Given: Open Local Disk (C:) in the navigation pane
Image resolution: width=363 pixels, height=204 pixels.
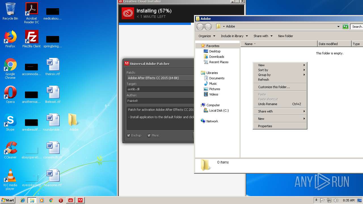Looking at the screenshot, I should coord(219,110).
